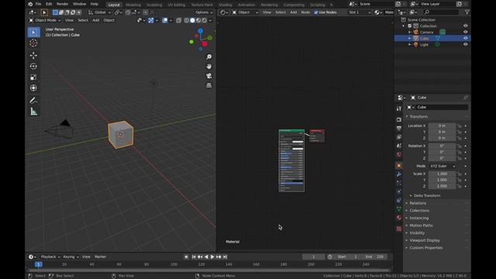Click the pan view hand icon
496x279 pixels.
tap(208, 67)
